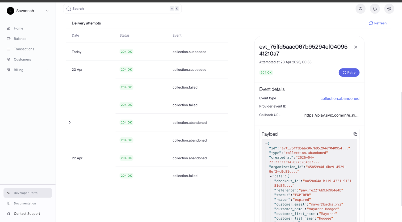Click the Savannah avatar circle
This screenshot has width=402, height=222.
[x=10, y=11]
